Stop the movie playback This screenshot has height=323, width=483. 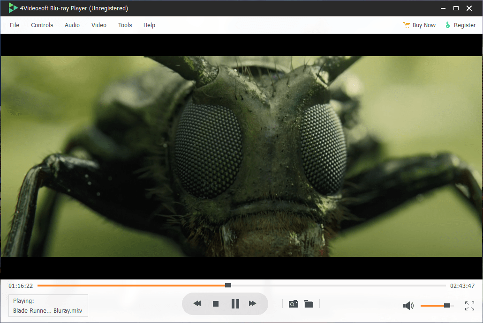(216, 304)
